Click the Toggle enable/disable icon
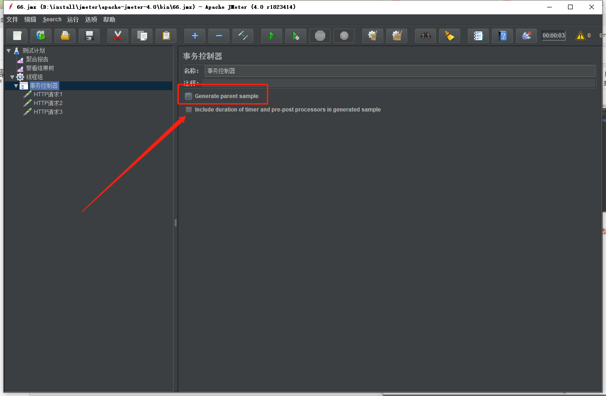Viewport: 606px width, 396px height. (x=243, y=36)
